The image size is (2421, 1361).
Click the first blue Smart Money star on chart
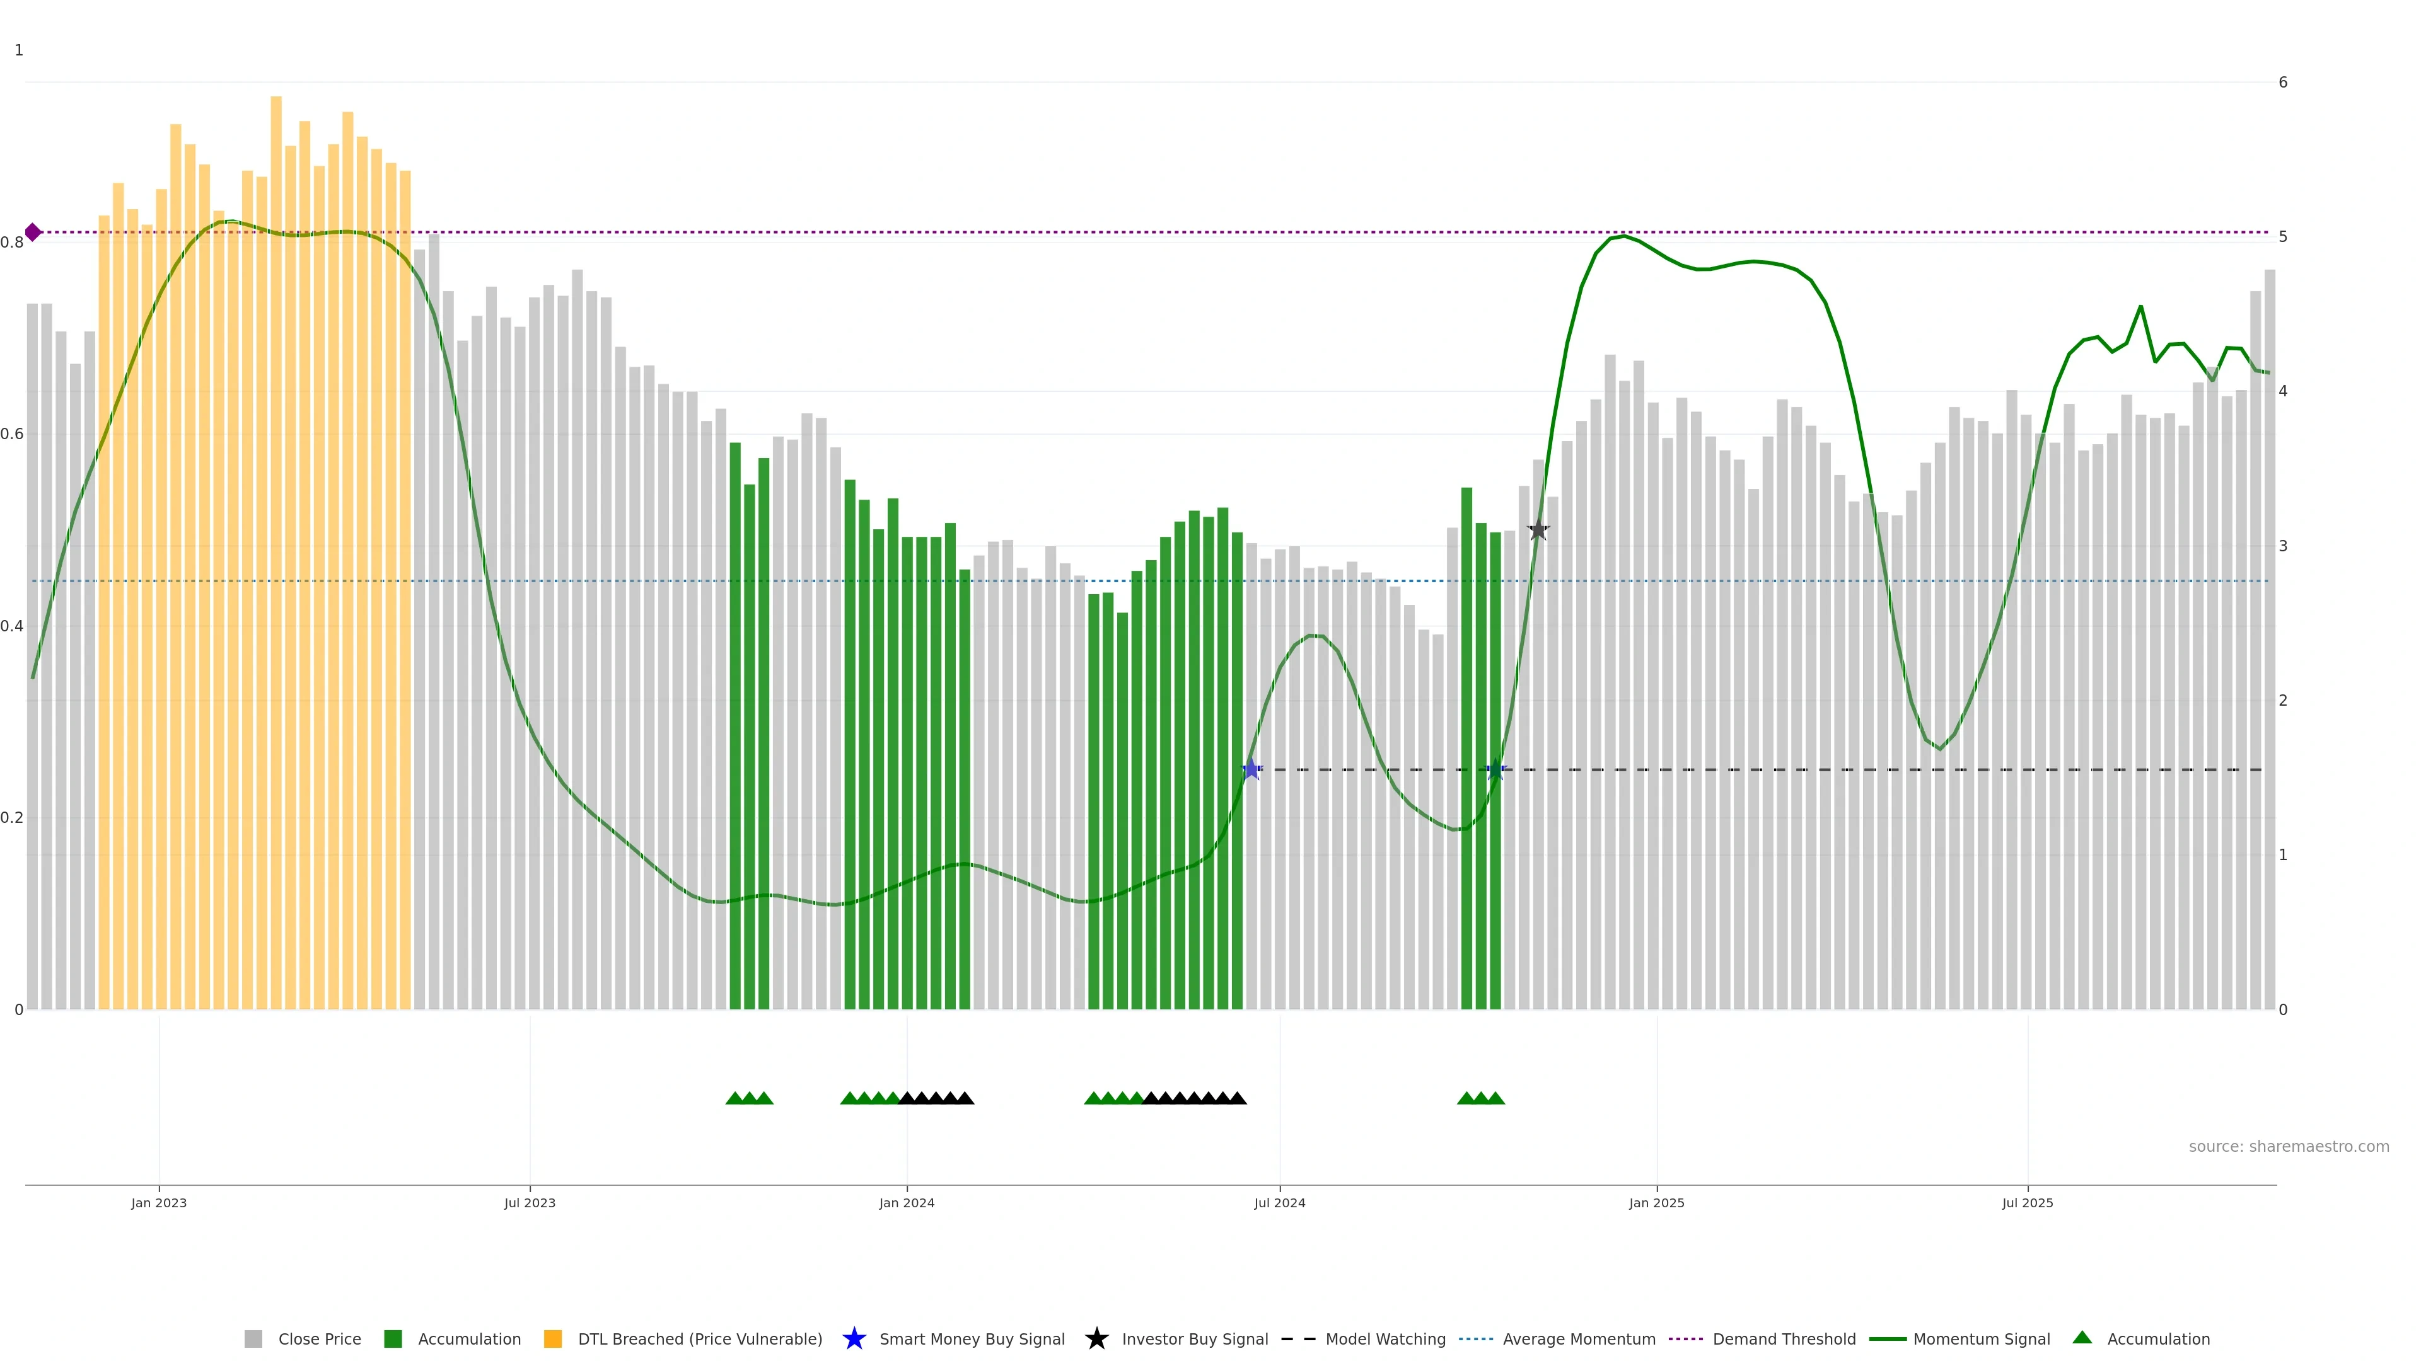point(1251,769)
